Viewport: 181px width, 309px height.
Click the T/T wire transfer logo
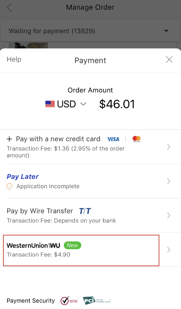coord(85,211)
